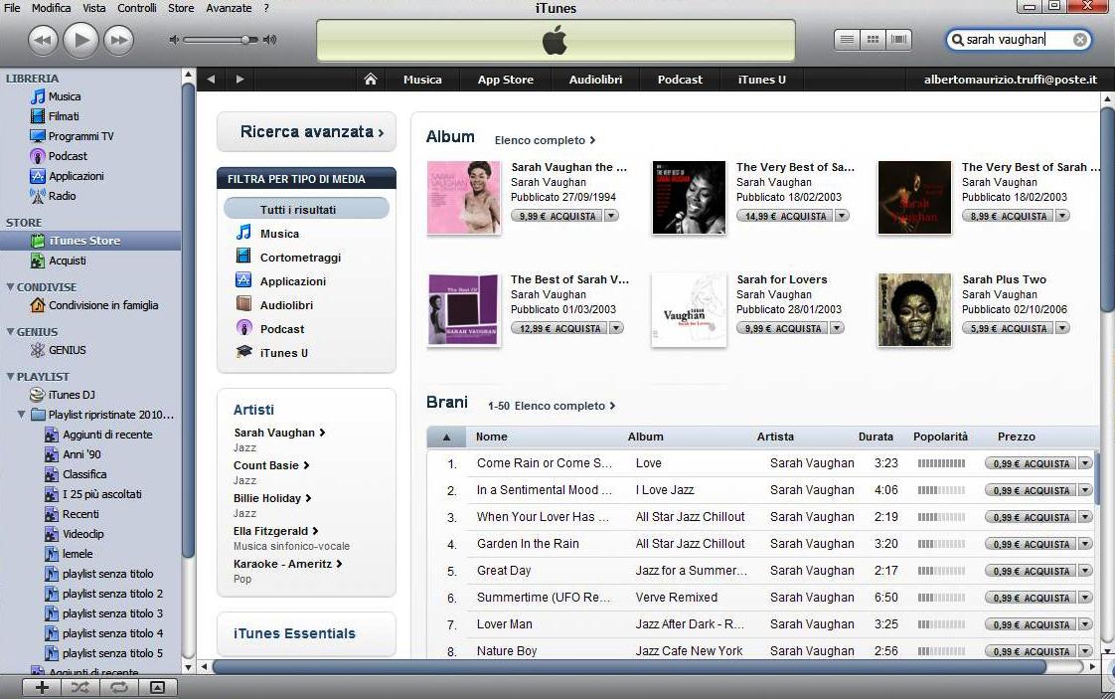Open the File menu
Viewport: 1115px width, 699px height.
(12, 8)
